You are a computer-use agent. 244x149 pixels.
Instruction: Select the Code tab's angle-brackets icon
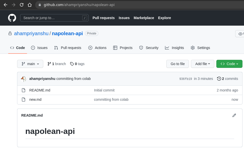point(12,48)
